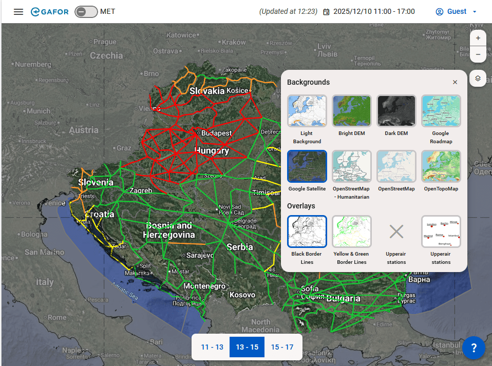Image resolution: width=492 pixels, height=366 pixels.
Task: Close the Backgrounds panel
Action: [x=455, y=82]
